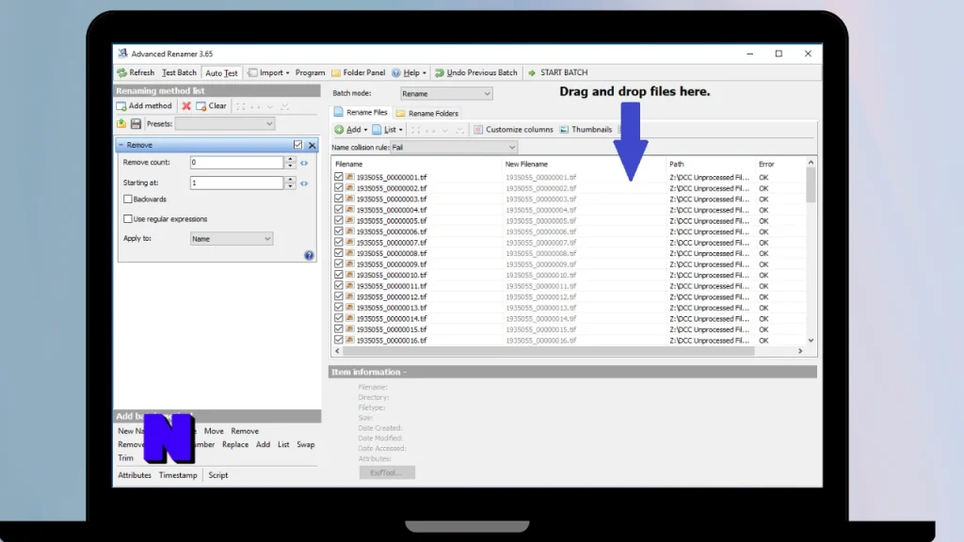
Task: Click the vertical scrollbar of file list
Action: click(811, 185)
